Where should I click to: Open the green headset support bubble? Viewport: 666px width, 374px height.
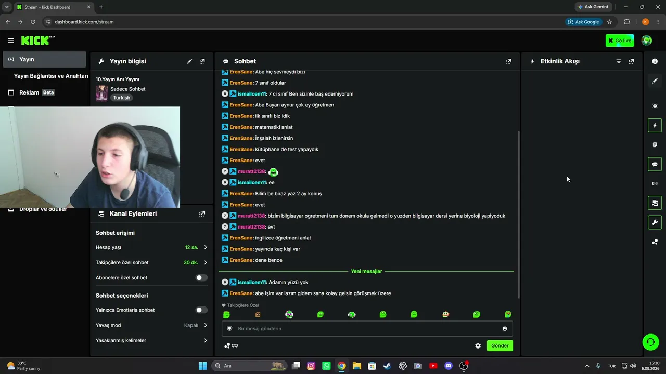[650, 342]
